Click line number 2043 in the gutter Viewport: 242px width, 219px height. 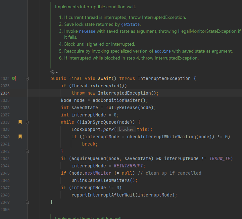tap(5, 158)
